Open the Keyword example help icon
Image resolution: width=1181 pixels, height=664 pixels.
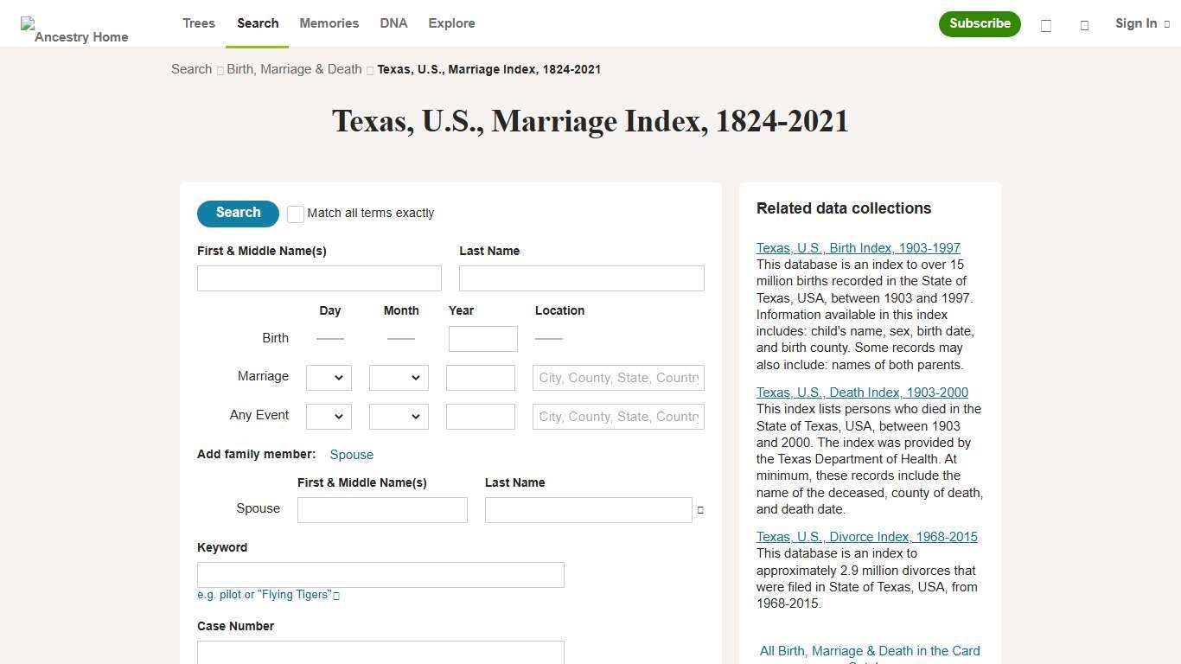336,595
